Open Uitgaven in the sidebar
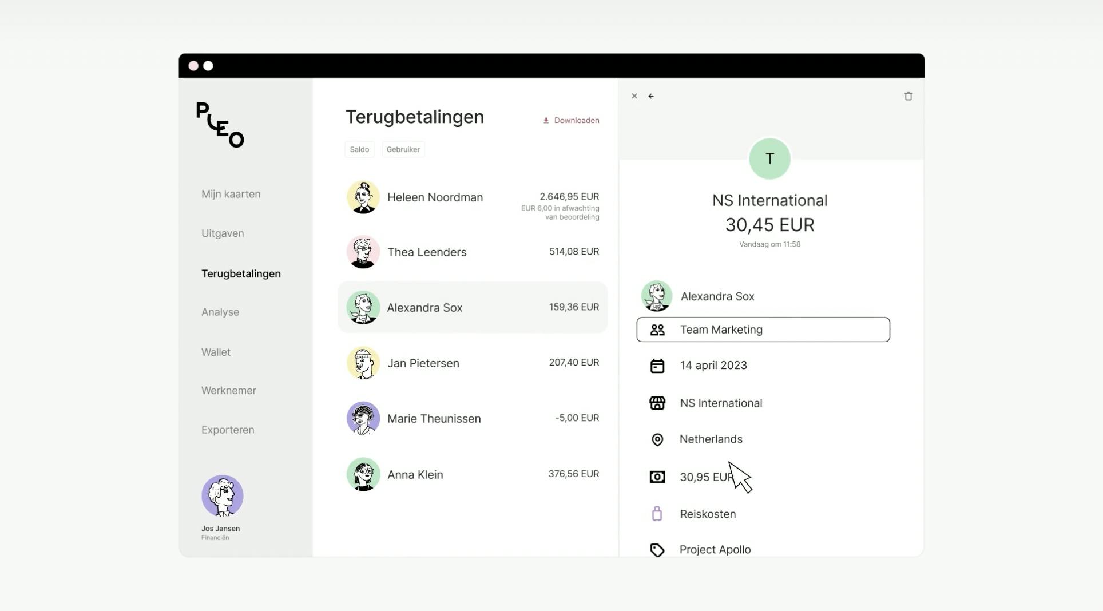1103x611 pixels. click(223, 233)
